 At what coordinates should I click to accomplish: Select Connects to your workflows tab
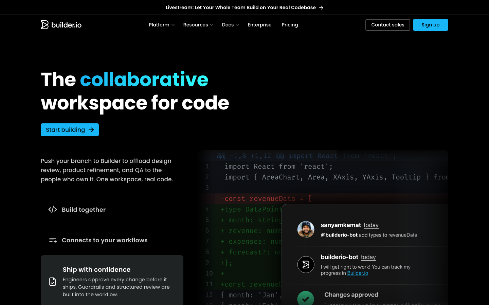(112, 240)
